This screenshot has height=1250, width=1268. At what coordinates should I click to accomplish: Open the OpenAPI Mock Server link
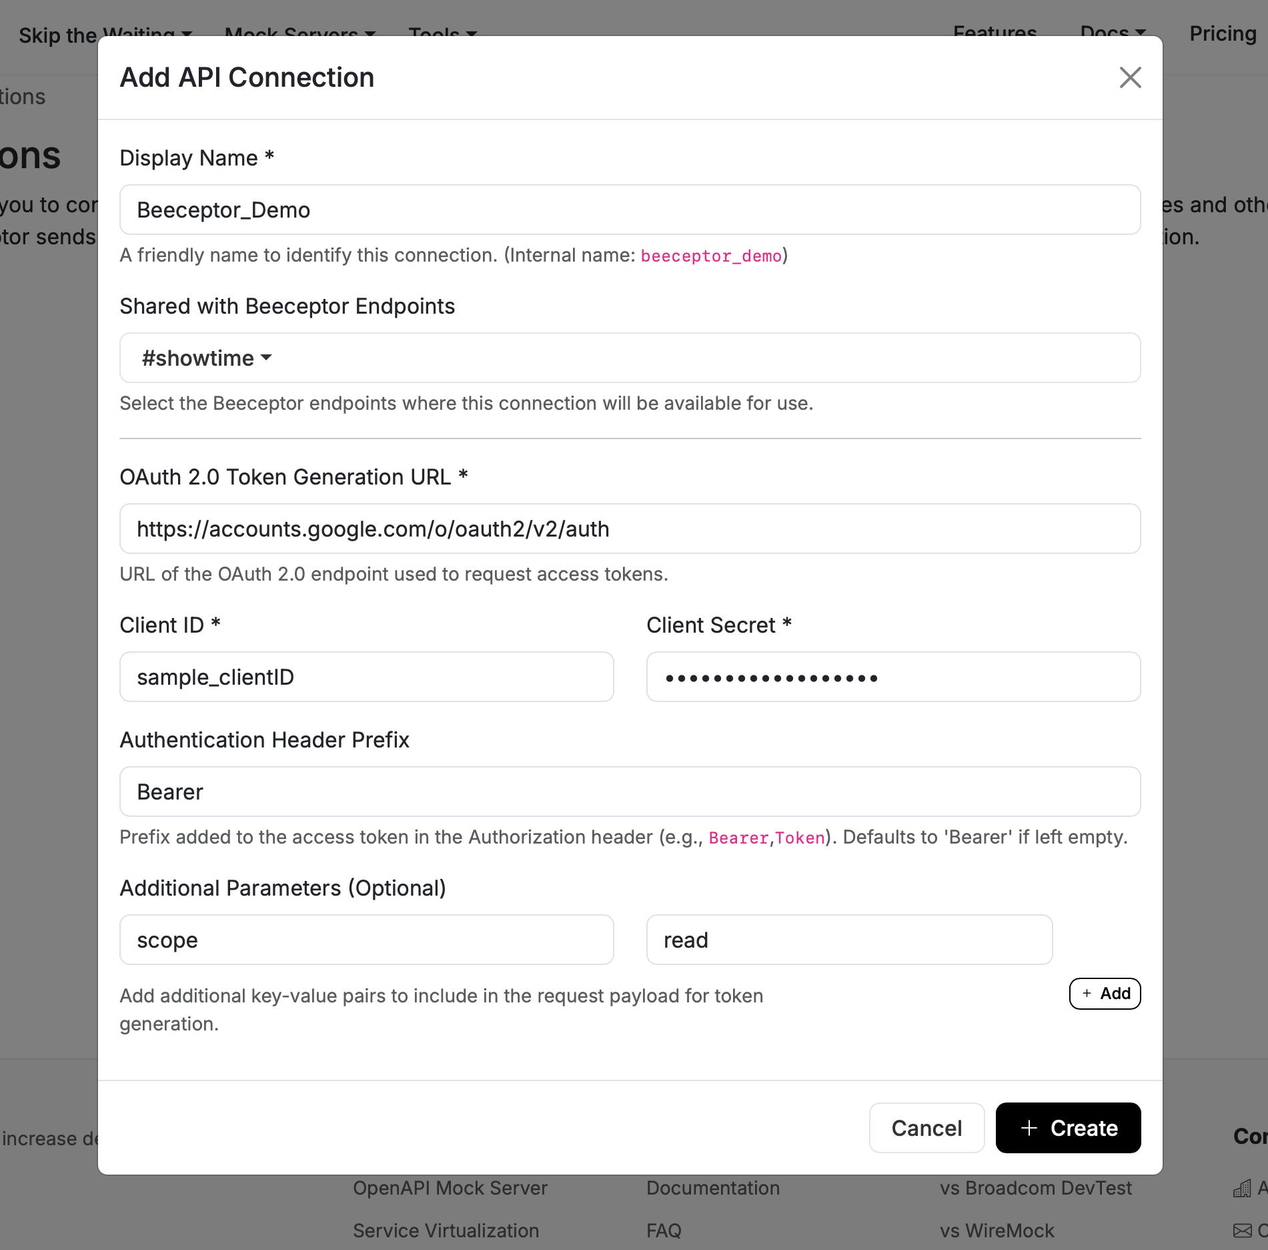click(x=450, y=1188)
